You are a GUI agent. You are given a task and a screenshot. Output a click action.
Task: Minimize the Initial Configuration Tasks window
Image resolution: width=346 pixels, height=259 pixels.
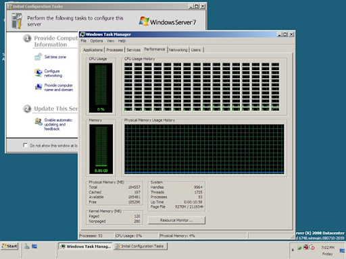coord(191,6)
